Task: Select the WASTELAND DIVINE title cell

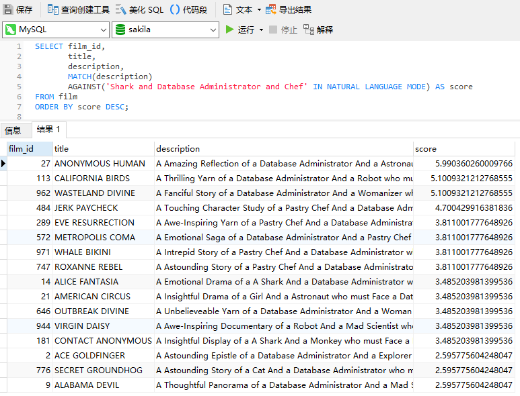Action: pyautogui.click(x=104, y=193)
